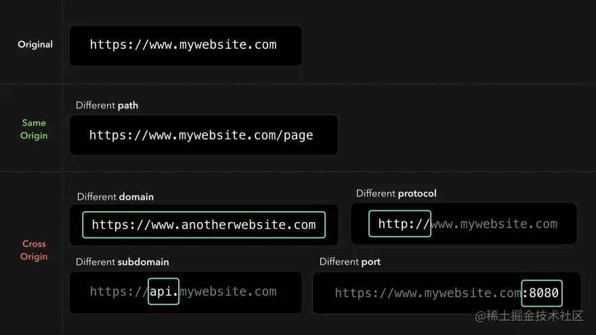Screen dimensions: 596x335
Task: Click the green Same Origin label
Action: 34,129
